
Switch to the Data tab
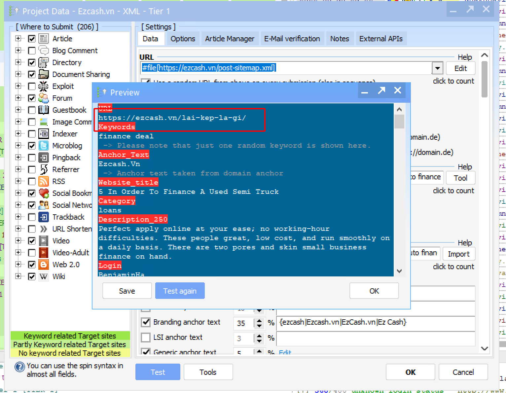pos(150,39)
